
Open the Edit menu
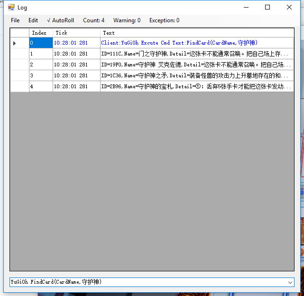(33, 20)
